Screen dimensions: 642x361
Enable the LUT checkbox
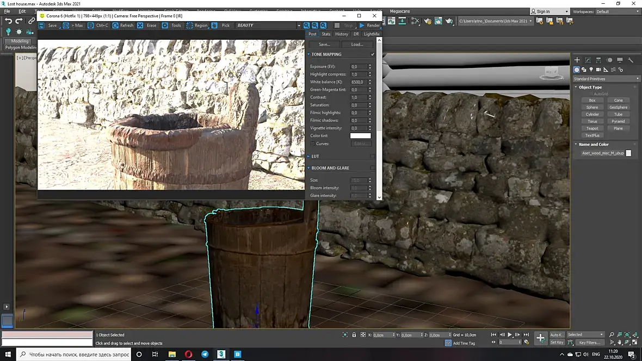pos(373,156)
